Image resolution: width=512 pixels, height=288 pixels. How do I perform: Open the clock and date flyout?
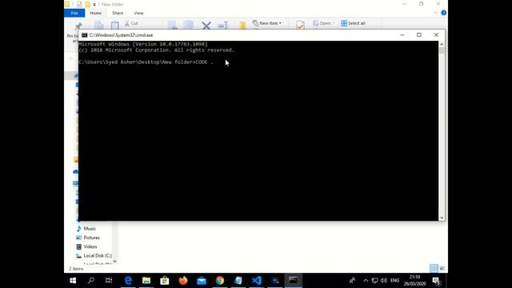coord(414,281)
